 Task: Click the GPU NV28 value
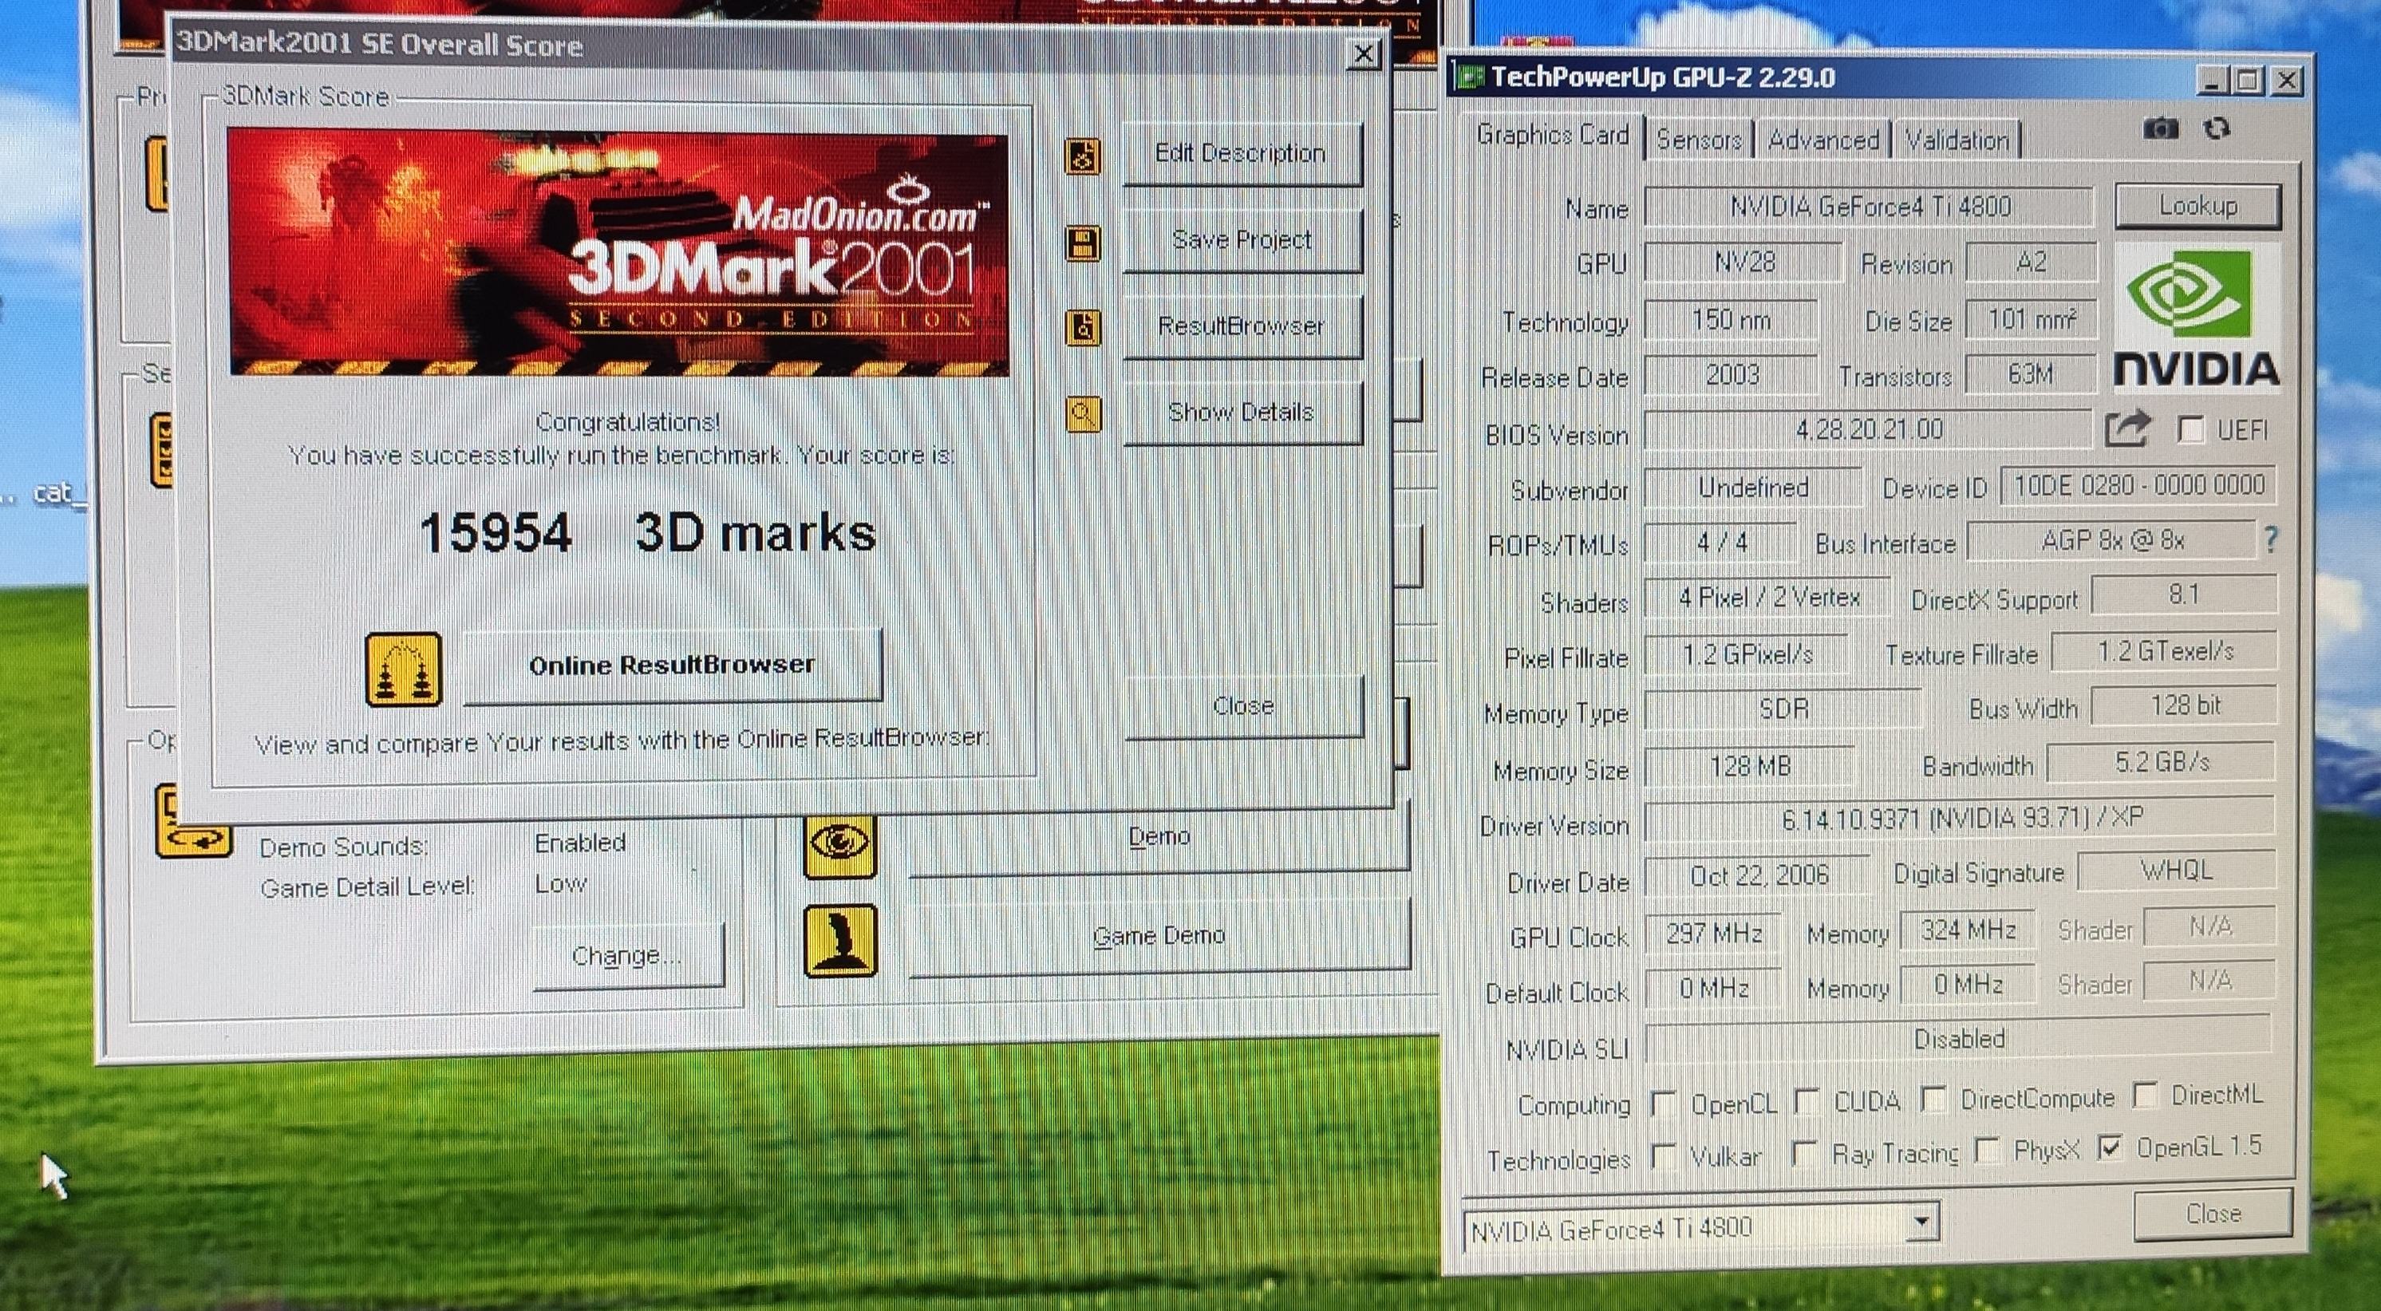click(x=1743, y=263)
